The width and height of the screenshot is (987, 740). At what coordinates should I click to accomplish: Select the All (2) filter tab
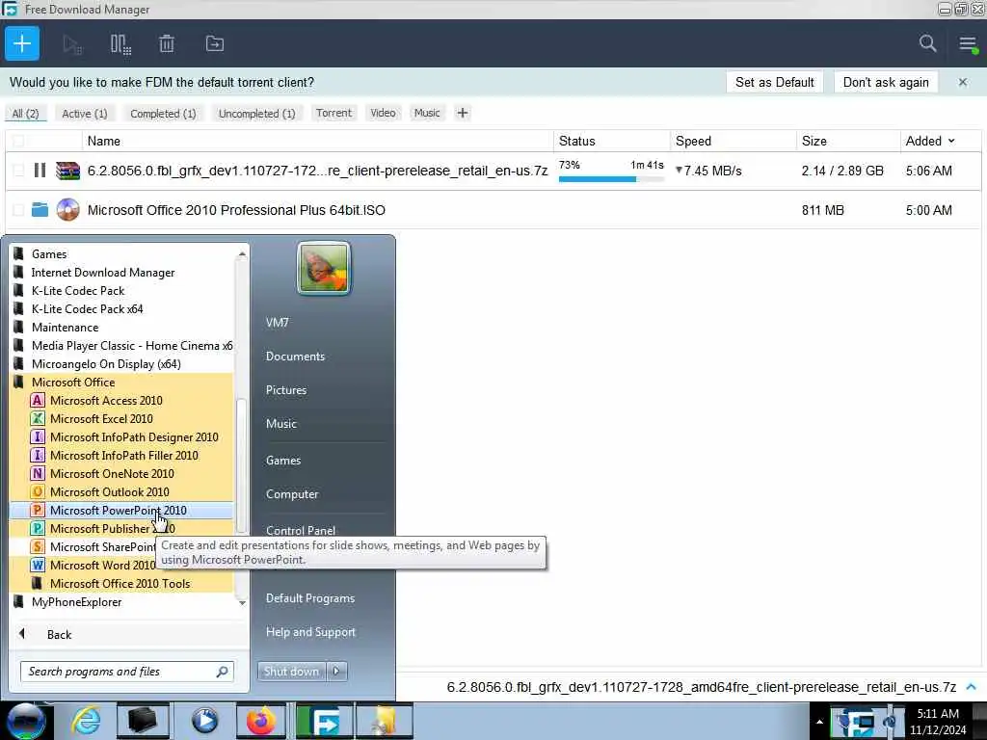(x=25, y=114)
